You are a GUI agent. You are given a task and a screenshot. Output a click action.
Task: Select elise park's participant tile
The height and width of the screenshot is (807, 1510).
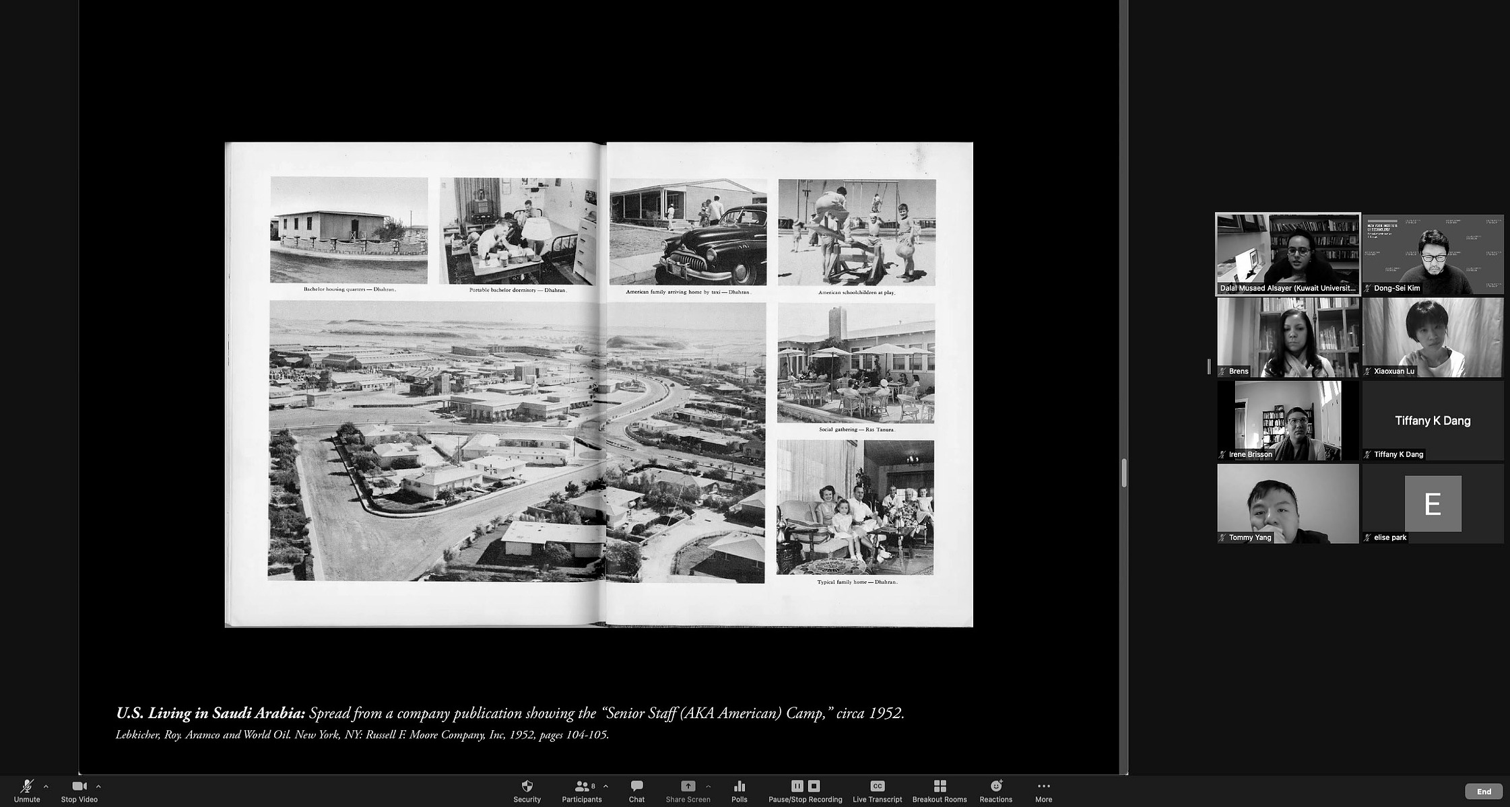(1433, 503)
